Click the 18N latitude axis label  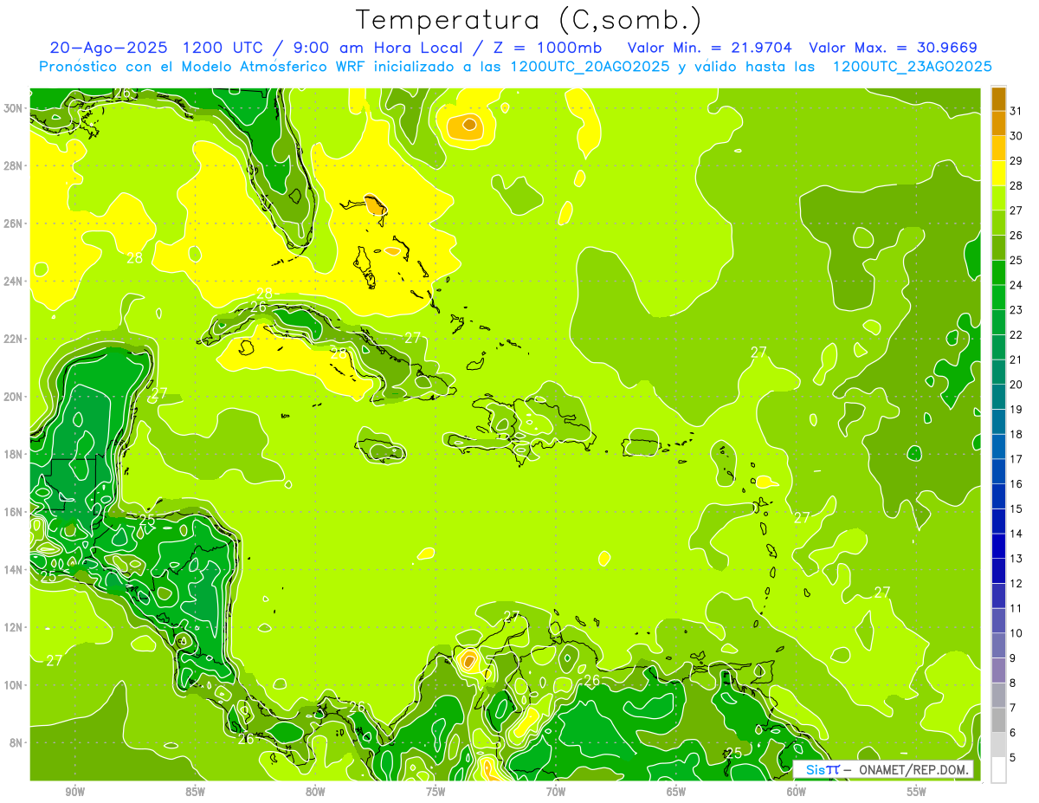(x=14, y=453)
